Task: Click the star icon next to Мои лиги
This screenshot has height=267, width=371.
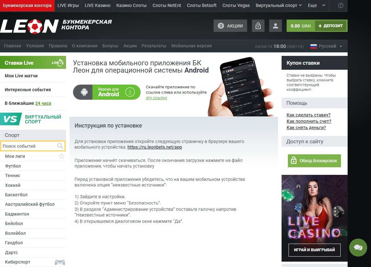Action: pyautogui.click(x=62, y=156)
